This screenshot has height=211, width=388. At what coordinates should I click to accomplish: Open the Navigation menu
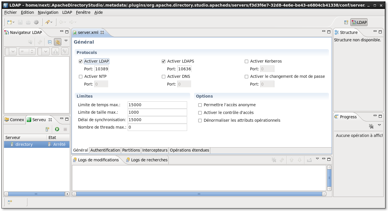[48, 12]
